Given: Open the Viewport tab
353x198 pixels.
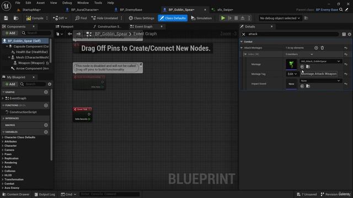Looking at the screenshot, I should coord(67,26).
